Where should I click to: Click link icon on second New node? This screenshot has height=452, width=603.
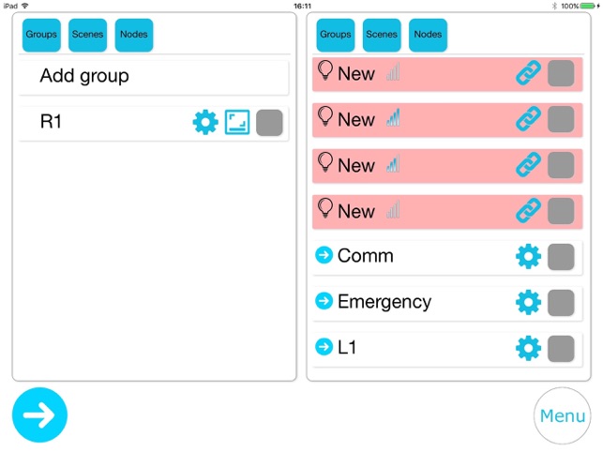(x=529, y=120)
